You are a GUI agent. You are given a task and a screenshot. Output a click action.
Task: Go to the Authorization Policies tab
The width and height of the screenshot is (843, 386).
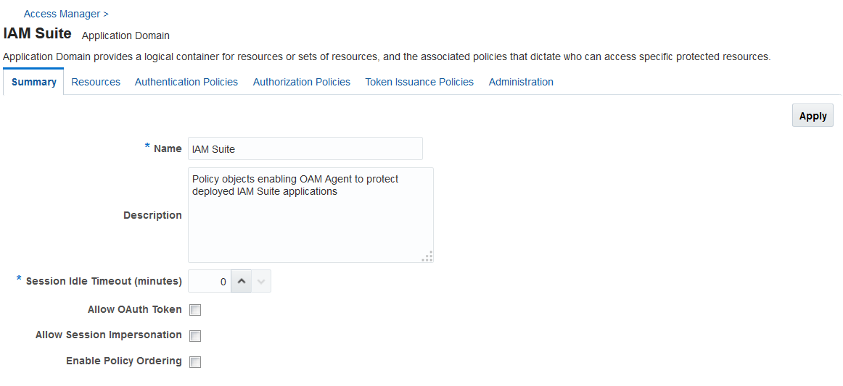click(302, 82)
